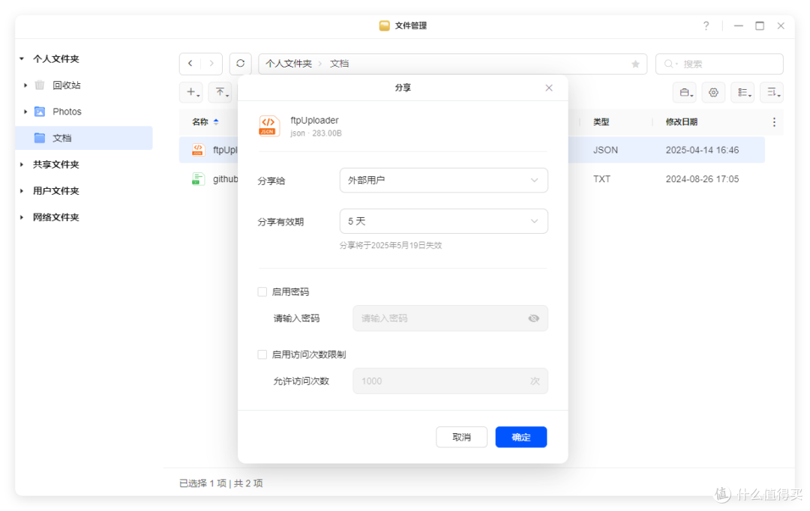810x511 pixels.
Task: Open the 分享给 外部用户 dropdown
Action: click(444, 180)
